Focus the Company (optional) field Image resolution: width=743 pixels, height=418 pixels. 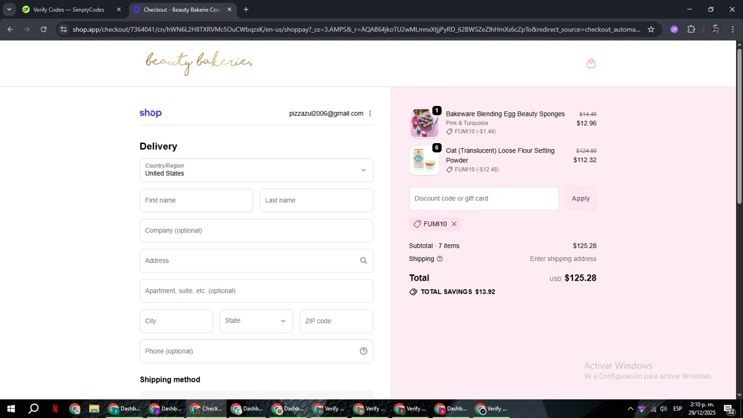(x=256, y=230)
